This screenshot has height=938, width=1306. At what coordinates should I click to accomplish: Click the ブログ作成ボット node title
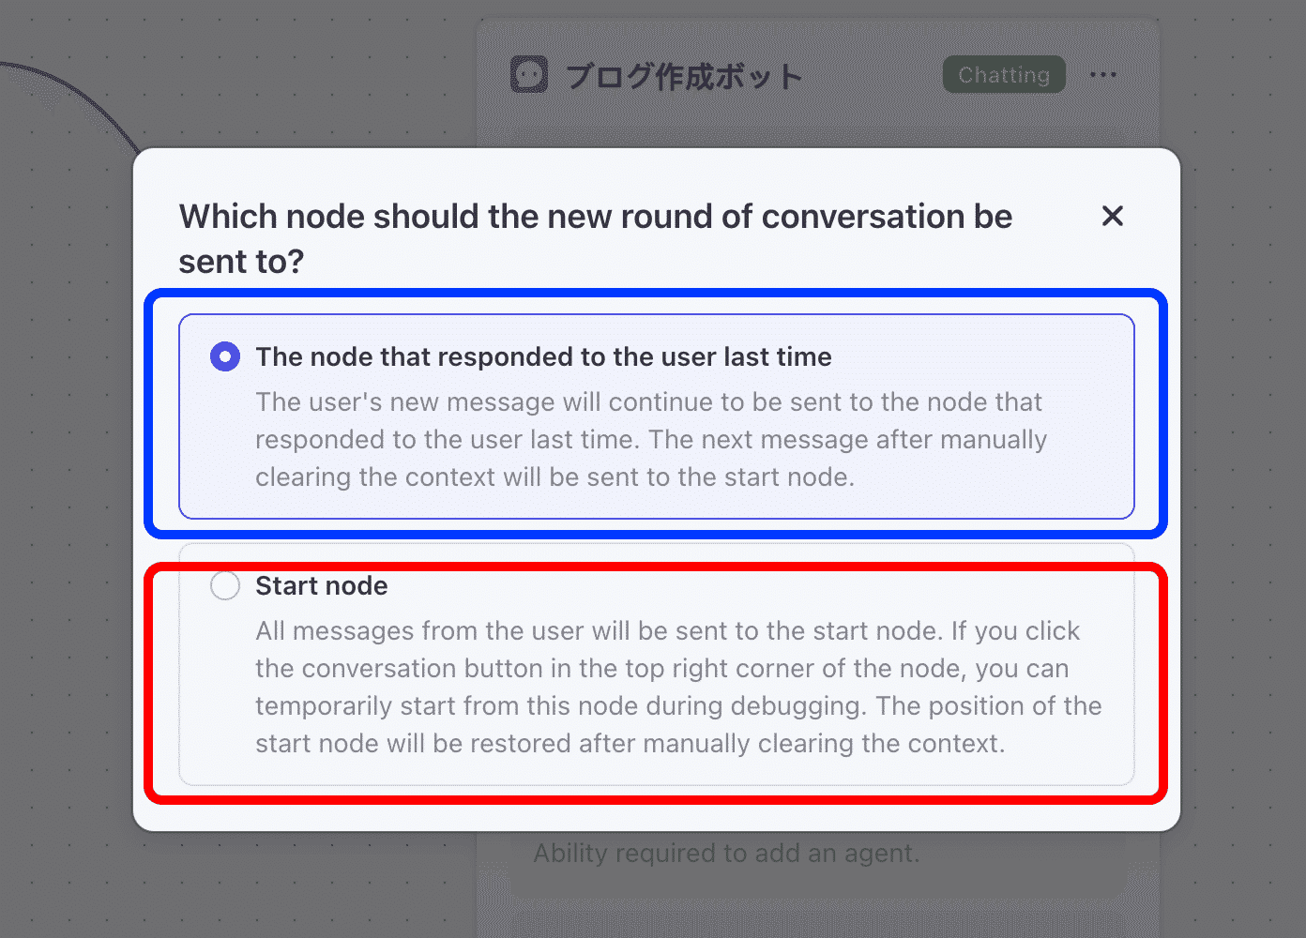684,76
